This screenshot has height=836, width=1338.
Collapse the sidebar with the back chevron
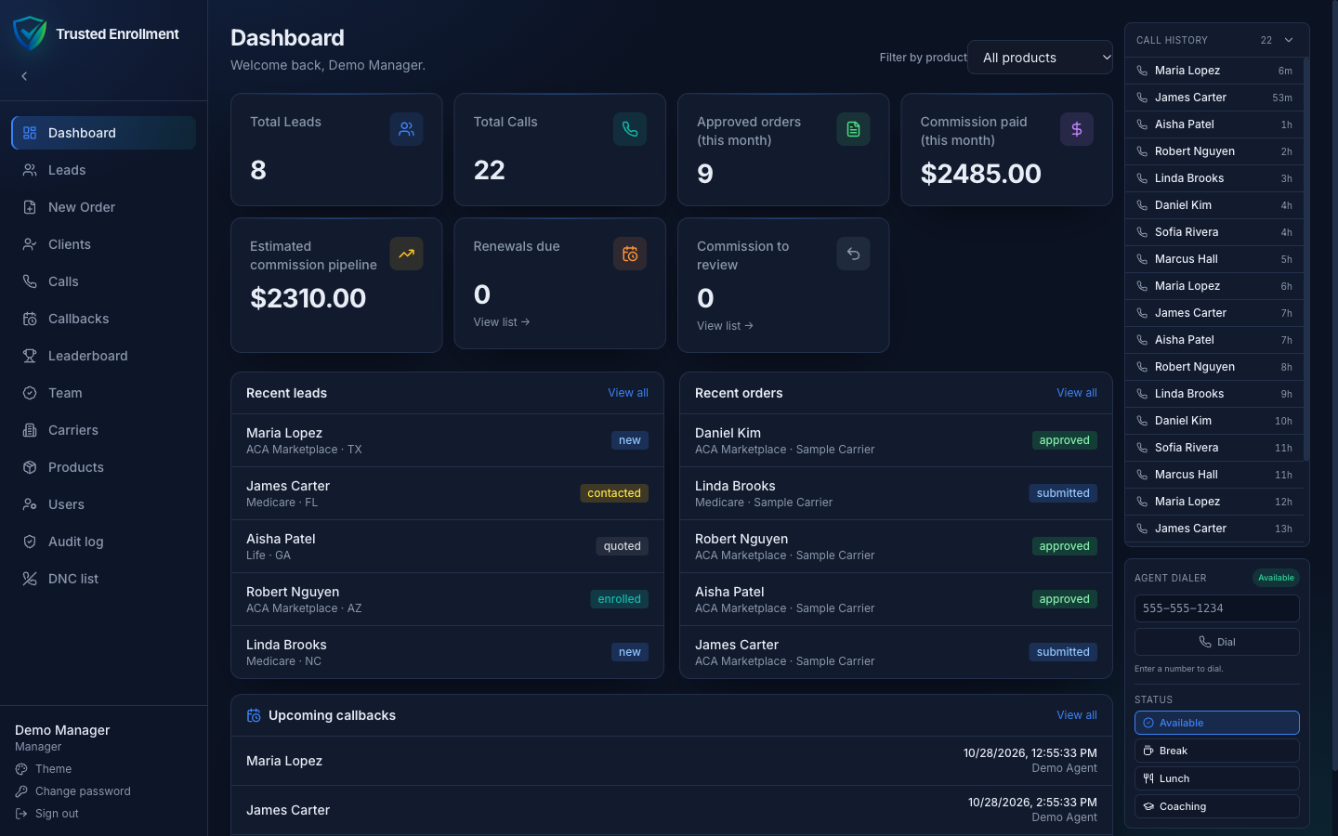[x=24, y=76]
